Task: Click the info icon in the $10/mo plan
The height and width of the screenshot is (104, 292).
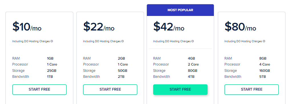Action: click(x=52, y=41)
